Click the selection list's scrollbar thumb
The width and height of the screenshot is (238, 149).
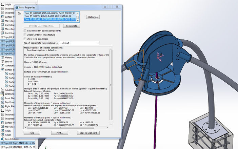78,17
